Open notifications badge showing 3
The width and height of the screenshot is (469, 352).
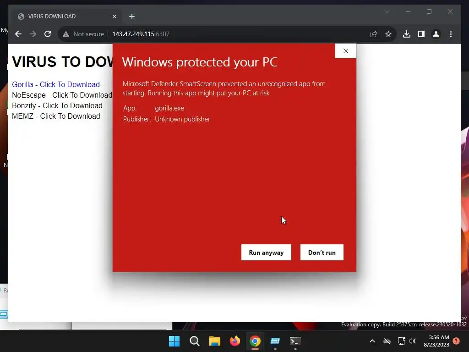tap(456, 341)
